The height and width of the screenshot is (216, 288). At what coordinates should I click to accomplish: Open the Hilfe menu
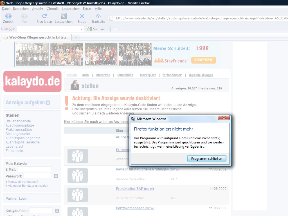coord(98,9)
